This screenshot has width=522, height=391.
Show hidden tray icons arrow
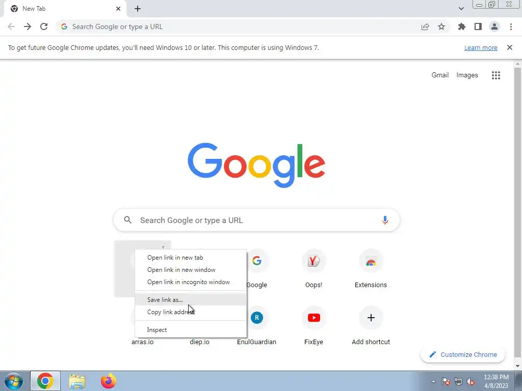point(433,382)
